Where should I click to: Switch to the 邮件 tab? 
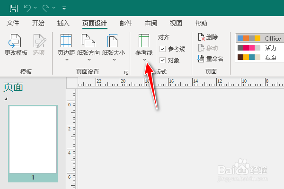click(126, 23)
